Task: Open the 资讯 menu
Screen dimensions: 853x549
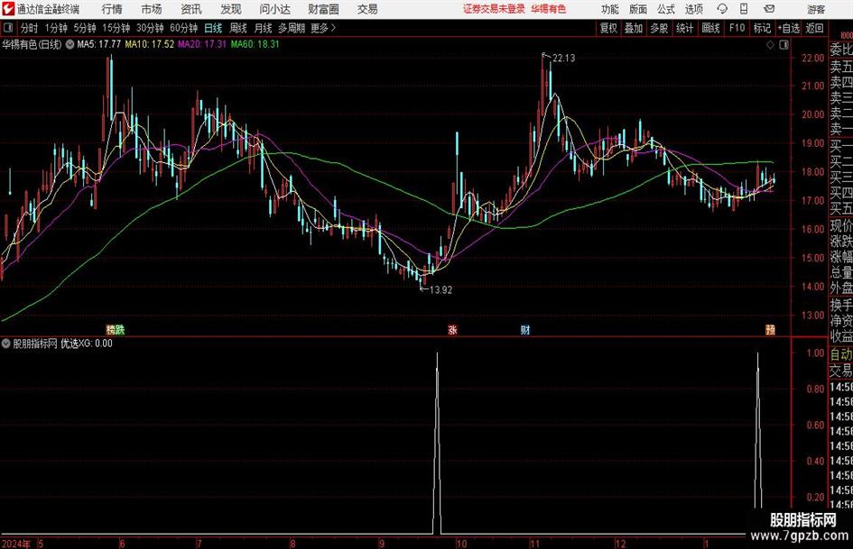Action: (191, 9)
